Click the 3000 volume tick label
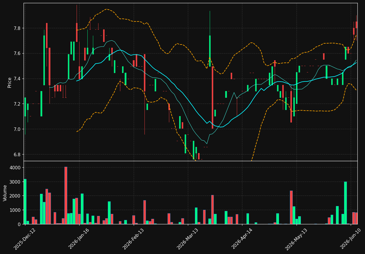 click(15, 182)
